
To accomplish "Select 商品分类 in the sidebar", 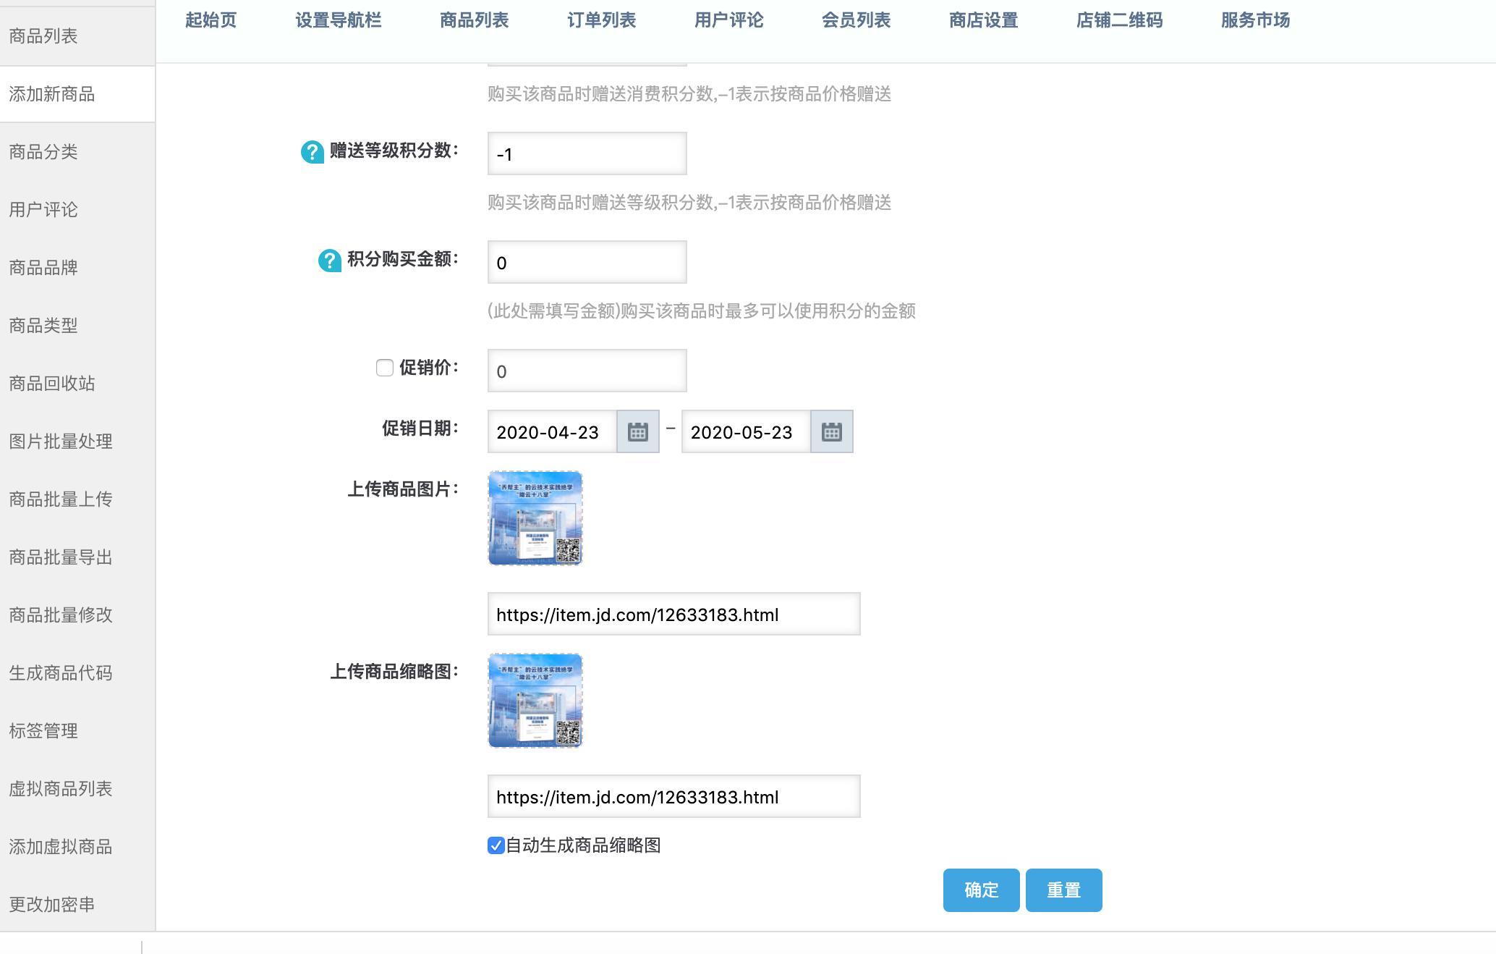I will (x=43, y=152).
